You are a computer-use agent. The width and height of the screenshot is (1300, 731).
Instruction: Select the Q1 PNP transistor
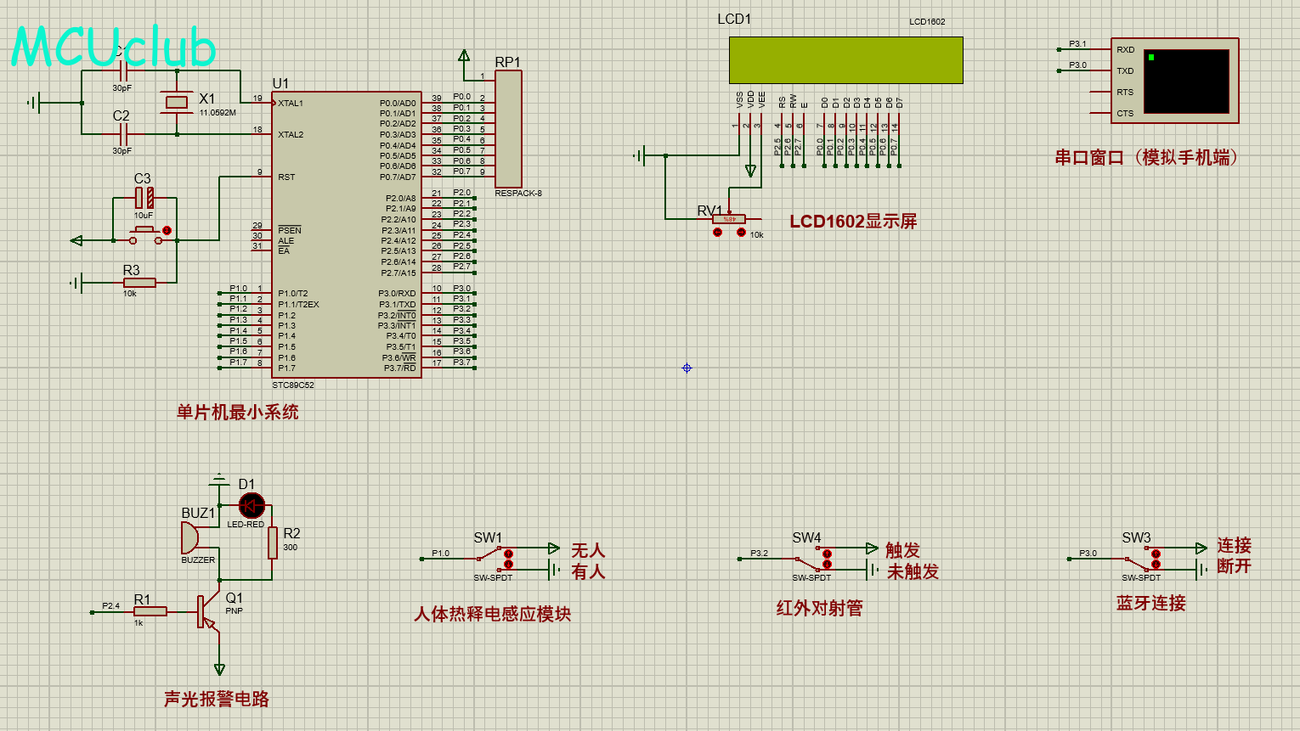click(x=207, y=611)
